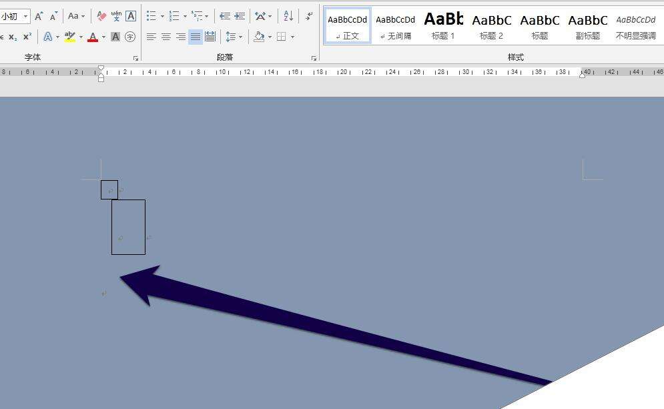This screenshot has height=409, width=664.
Task: Click the first-line indent marker on ruler
Action: click(x=101, y=68)
